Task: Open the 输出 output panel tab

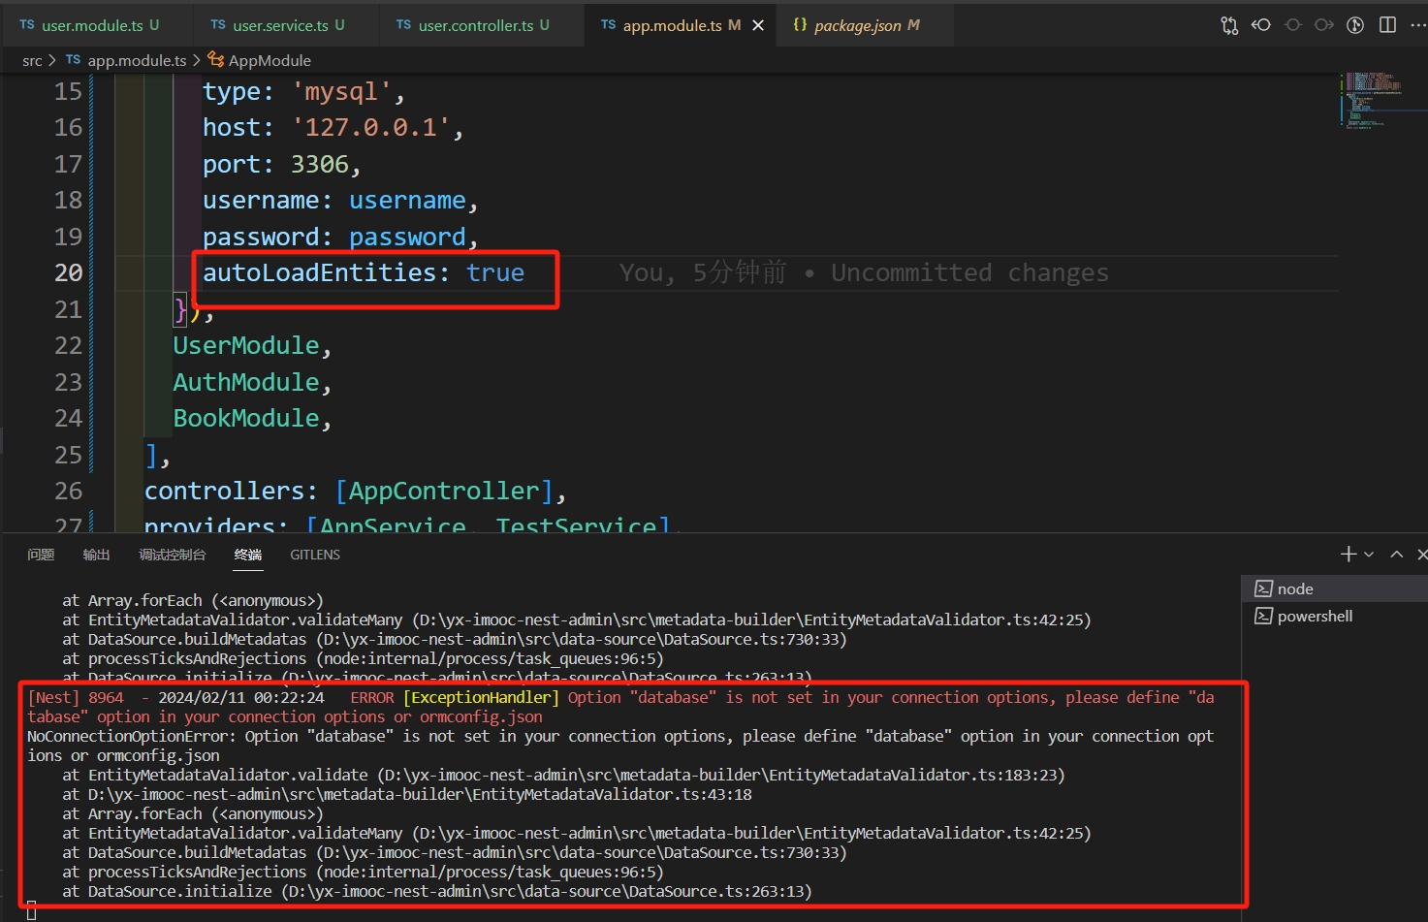Action: pyautogui.click(x=96, y=555)
